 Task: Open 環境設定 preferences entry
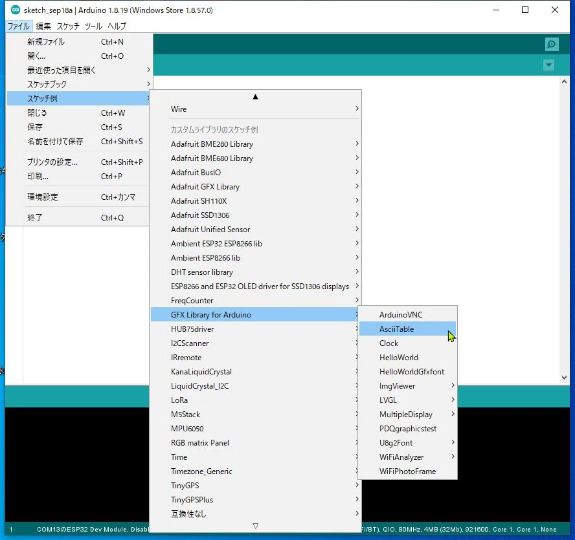tap(78, 197)
